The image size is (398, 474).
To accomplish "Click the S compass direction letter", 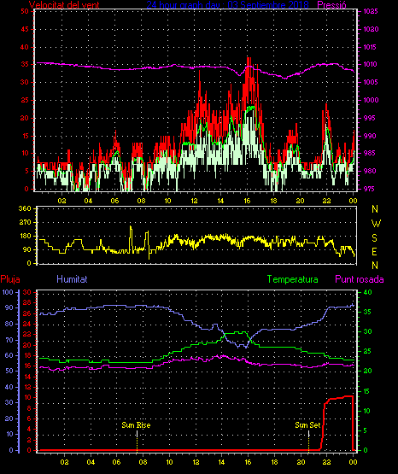I will (x=374, y=238).
